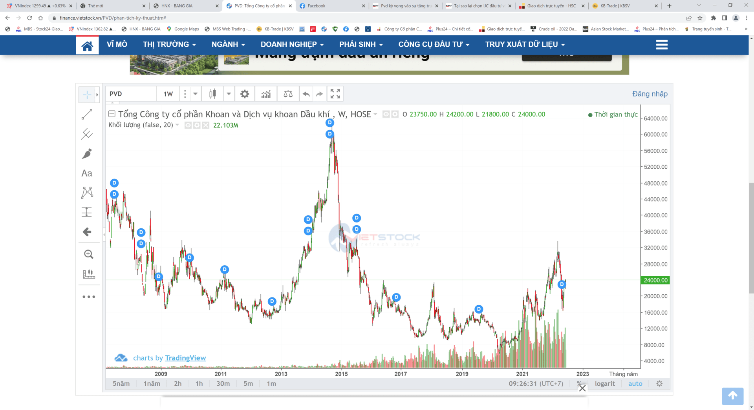The image size is (754, 410).
Task: Open Chrome extensions puzzle icon
Action: 714,18
